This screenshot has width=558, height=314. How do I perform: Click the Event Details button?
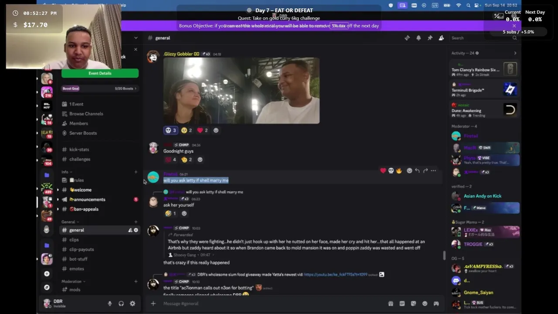tap(100, 73)
